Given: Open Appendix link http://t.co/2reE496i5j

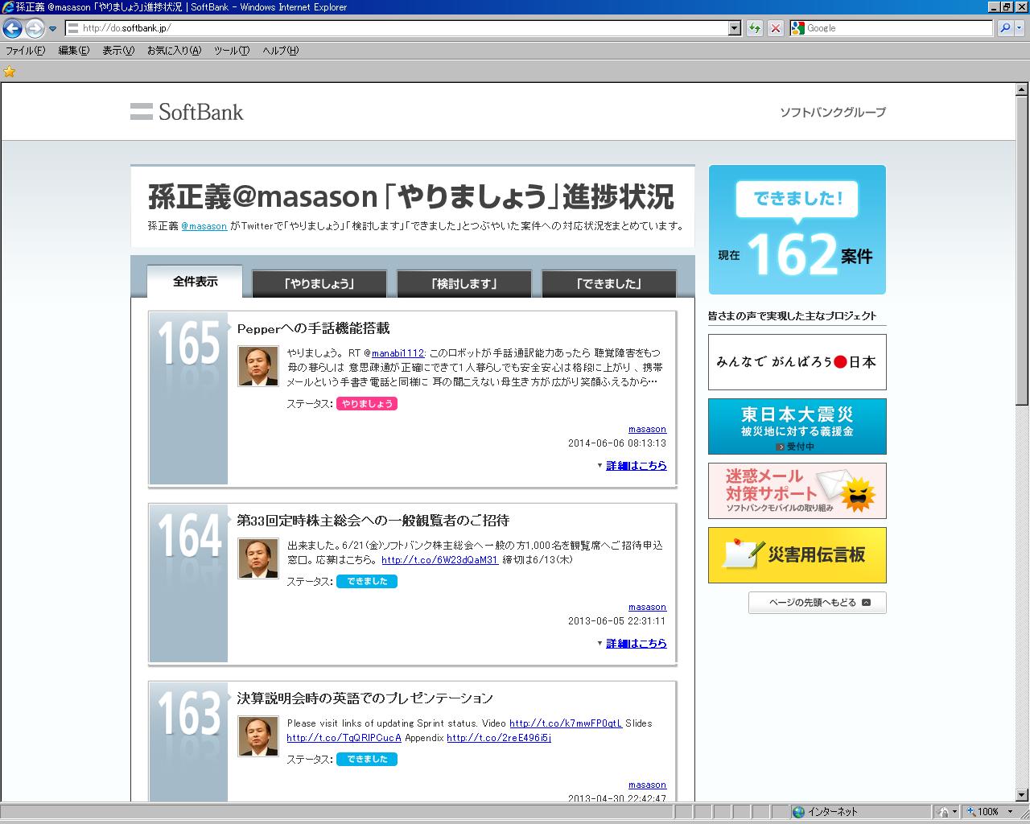Looking at the screenshot, I should [x=499, y=738].
